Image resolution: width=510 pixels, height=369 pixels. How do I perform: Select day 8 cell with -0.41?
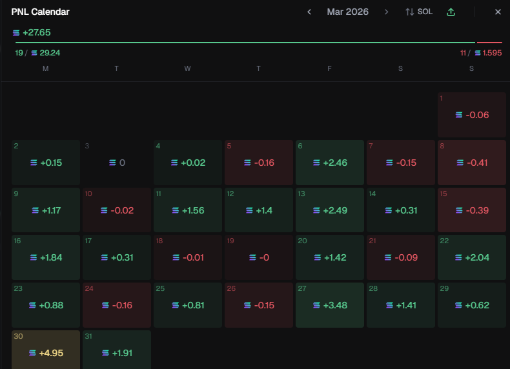472,163
